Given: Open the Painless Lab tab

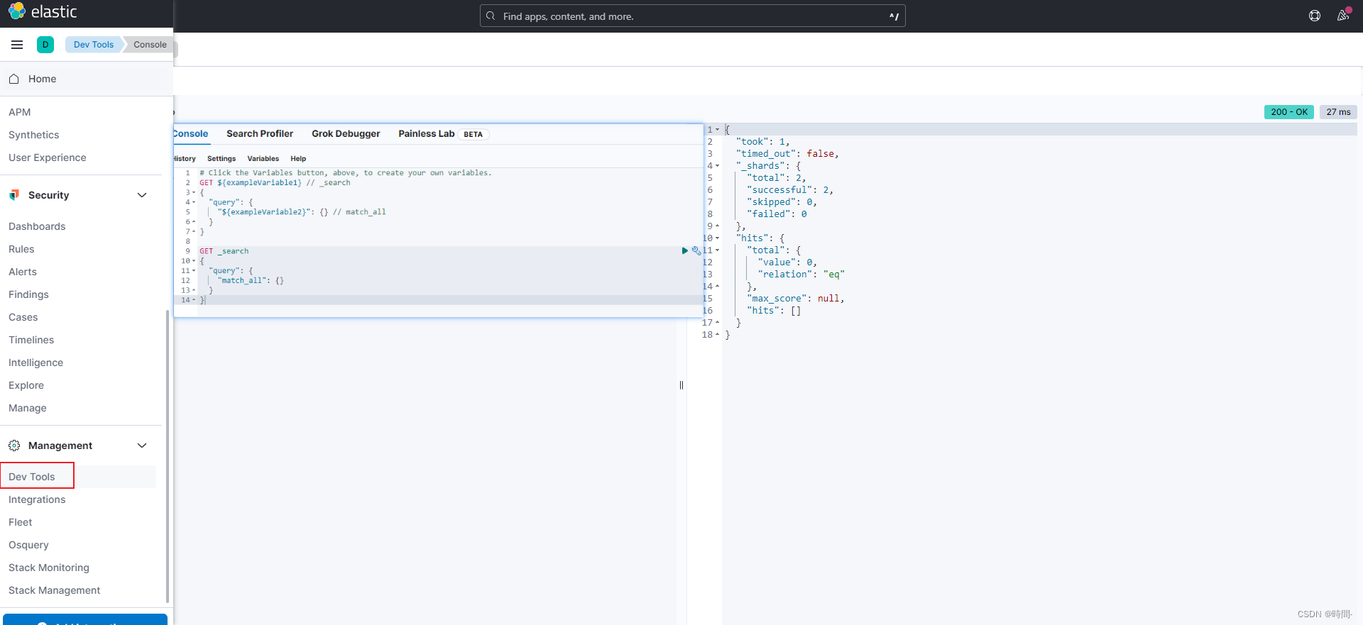Looking at the screenshot, I should pyautogui.click(x=426, y=133).
